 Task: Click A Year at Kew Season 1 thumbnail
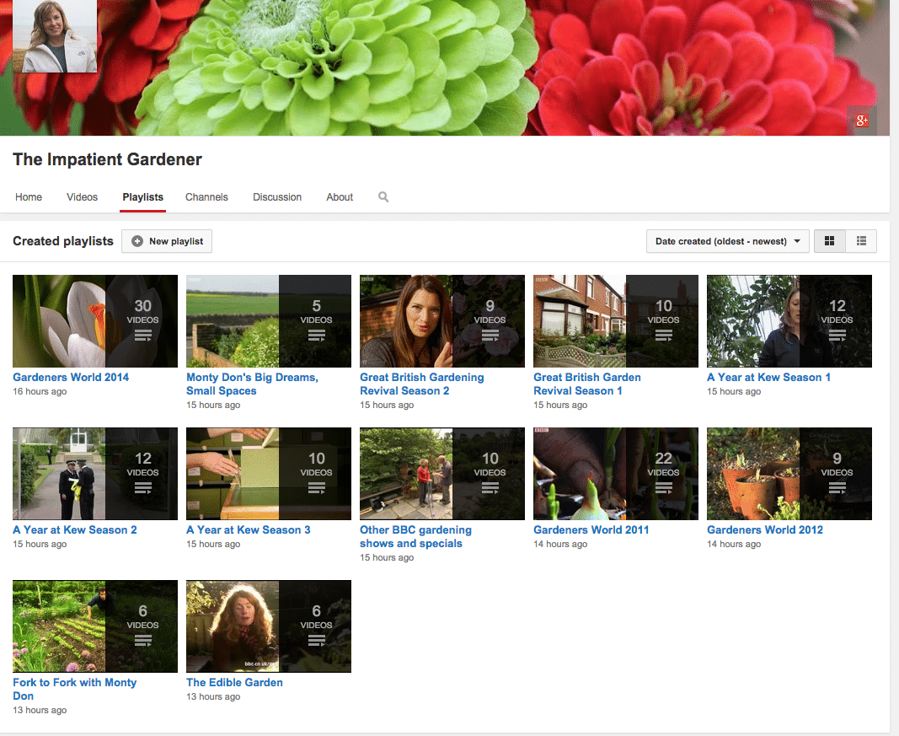click(789, 321)
